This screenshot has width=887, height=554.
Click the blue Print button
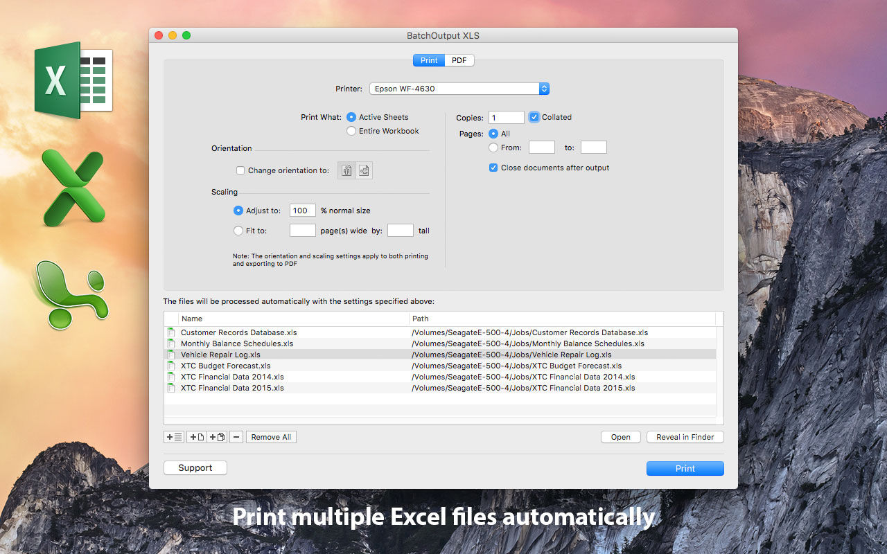[x=685, y=469]
